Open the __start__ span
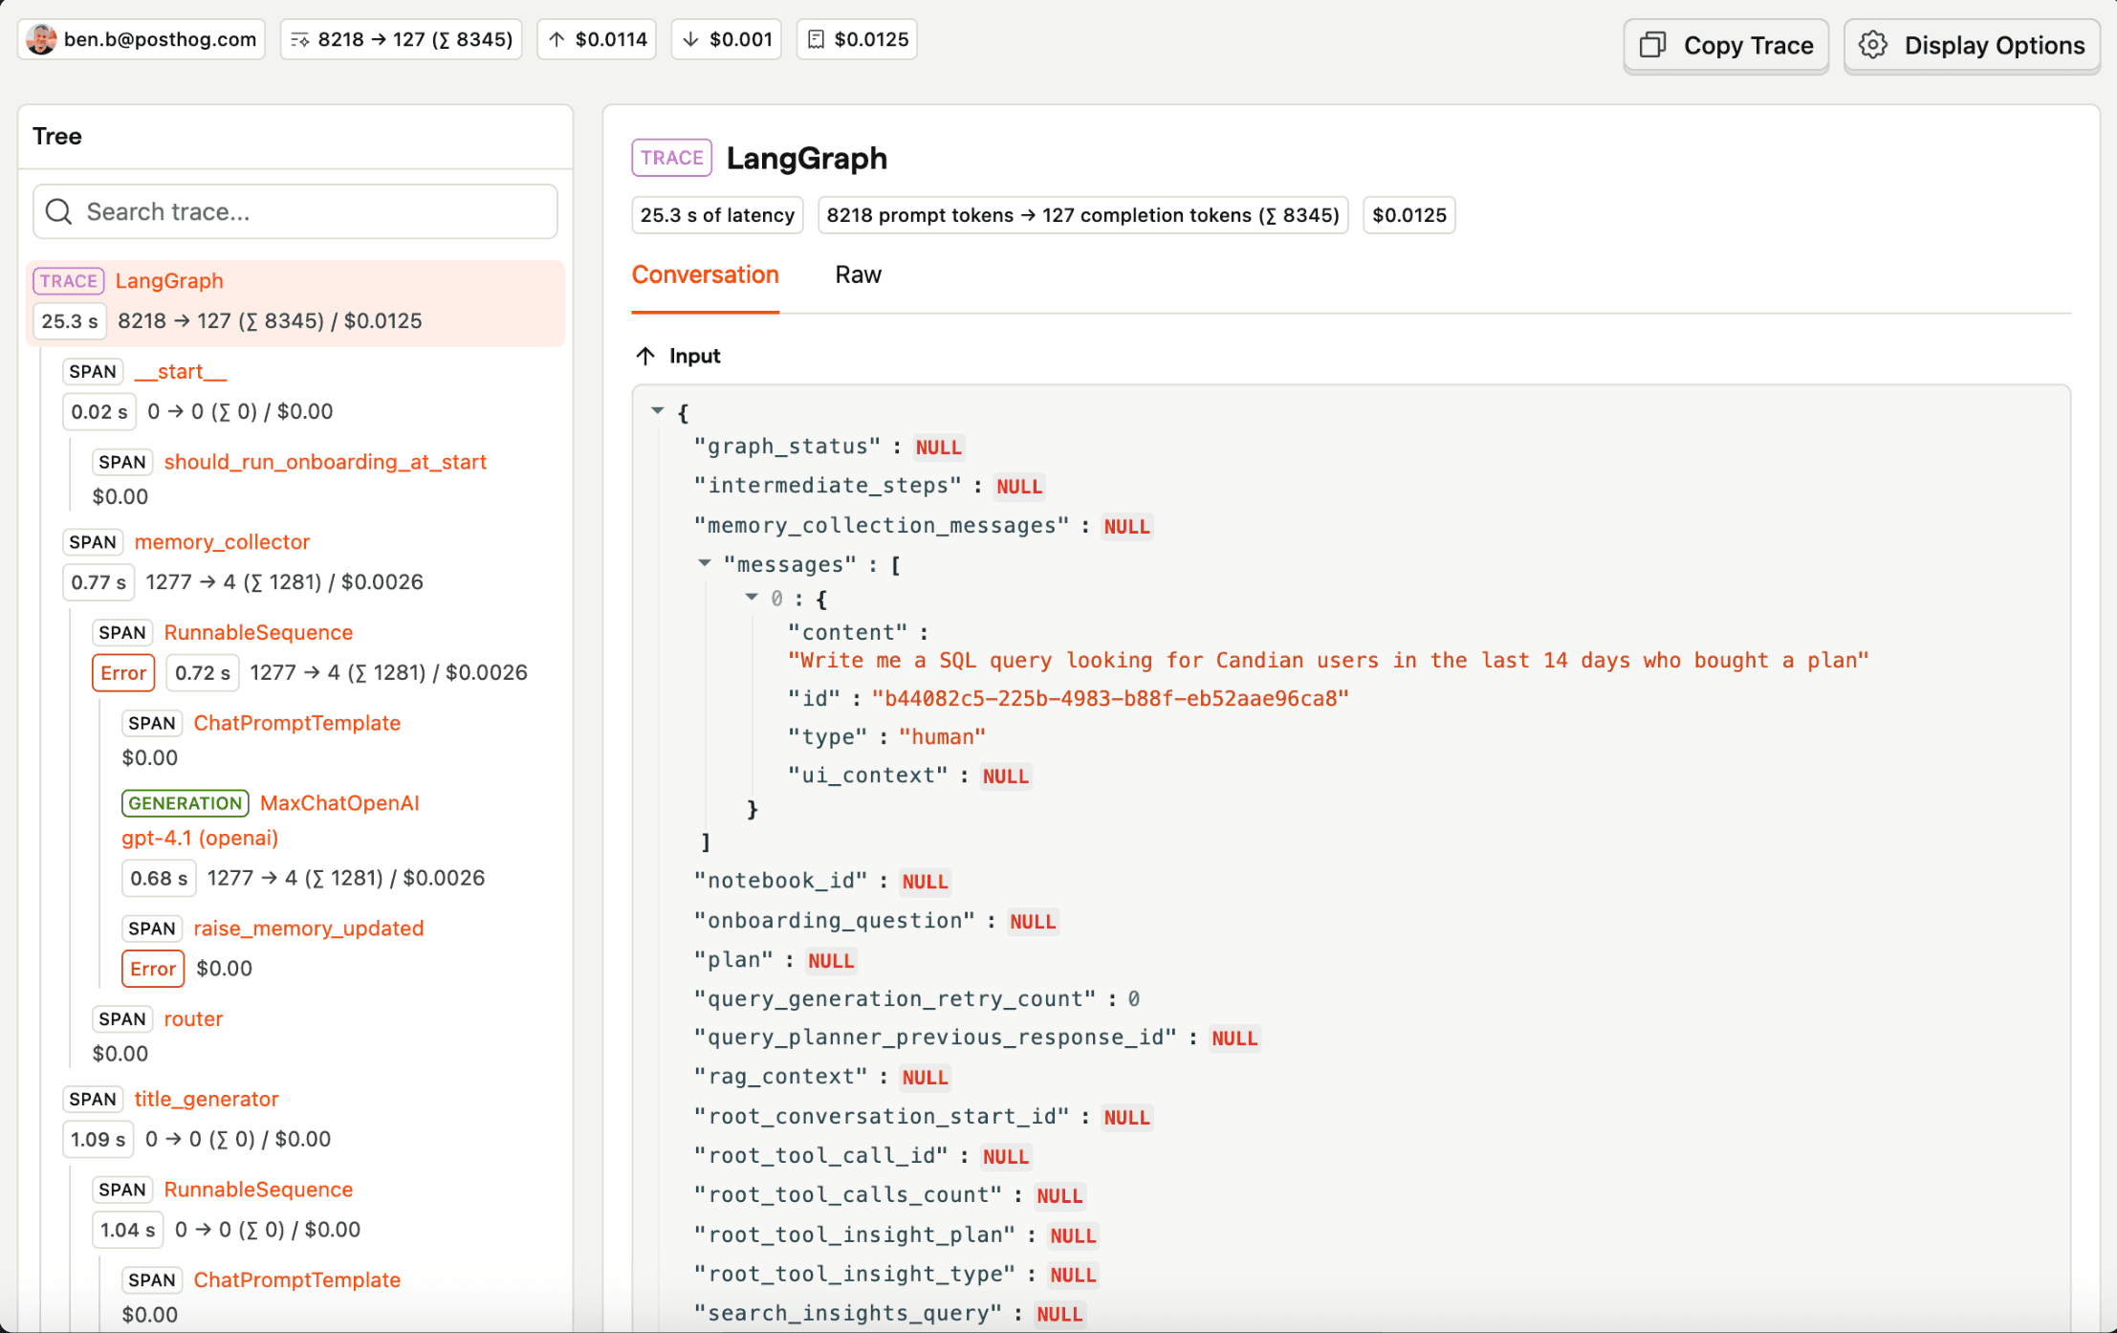The height and width of the screenshot is (1333, 2117). 181,372
